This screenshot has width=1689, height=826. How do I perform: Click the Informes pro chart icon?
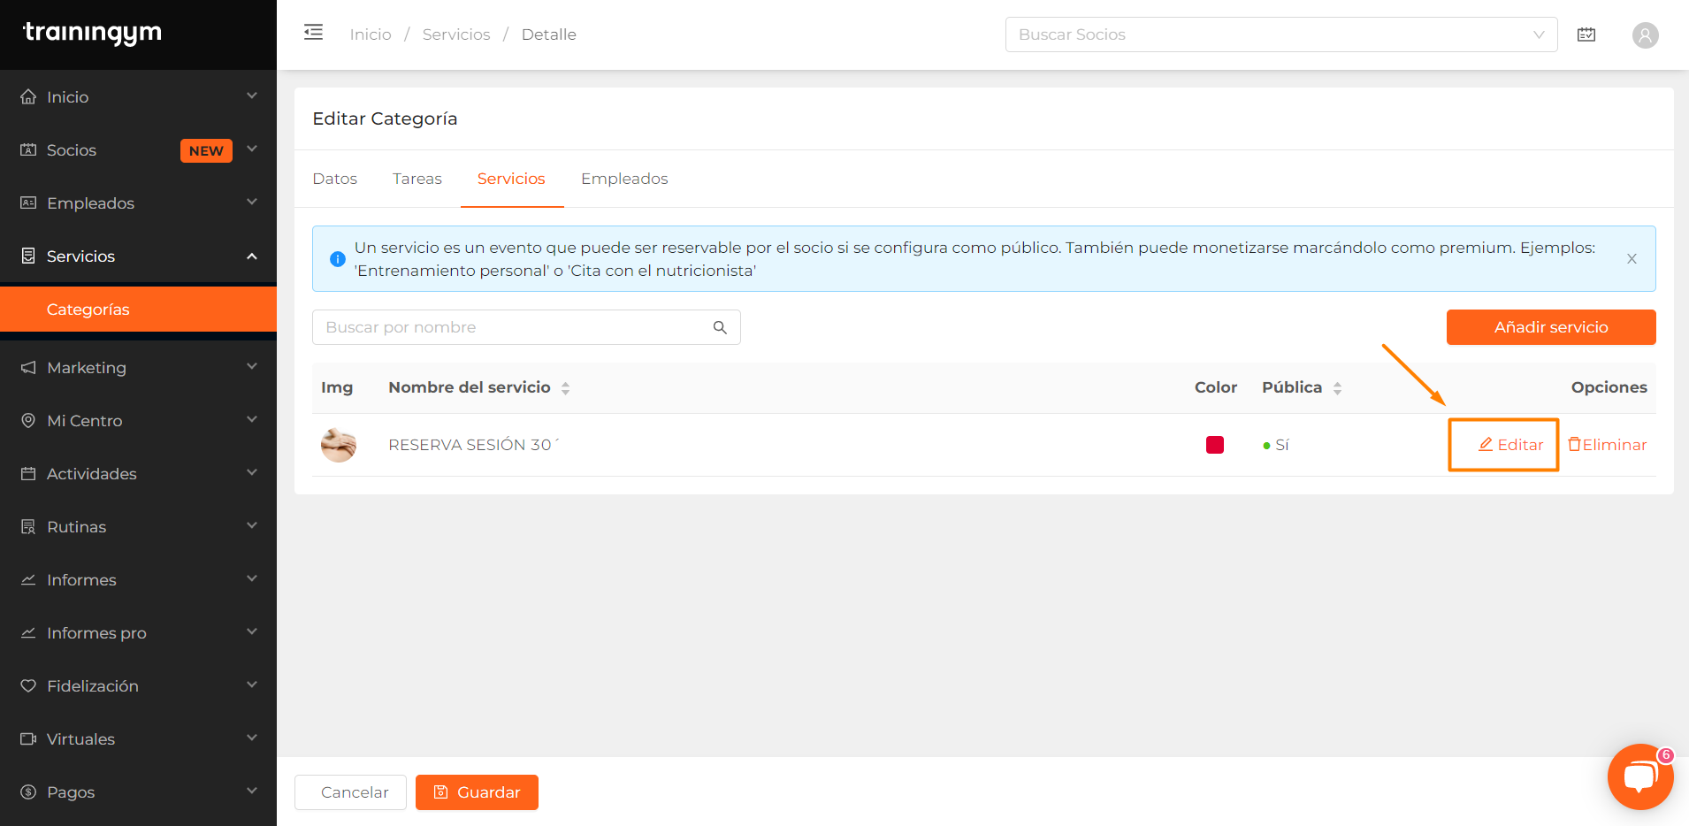pos(28,632)
